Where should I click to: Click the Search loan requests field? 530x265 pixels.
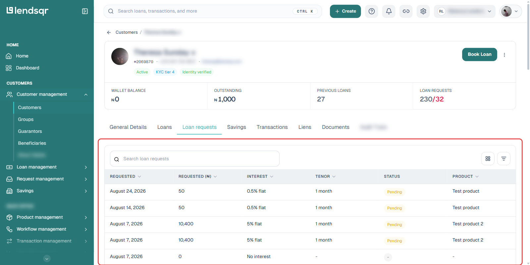[195, 159]
